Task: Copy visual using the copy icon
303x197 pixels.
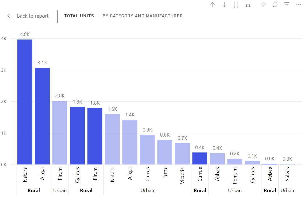Action: (275, 4)
